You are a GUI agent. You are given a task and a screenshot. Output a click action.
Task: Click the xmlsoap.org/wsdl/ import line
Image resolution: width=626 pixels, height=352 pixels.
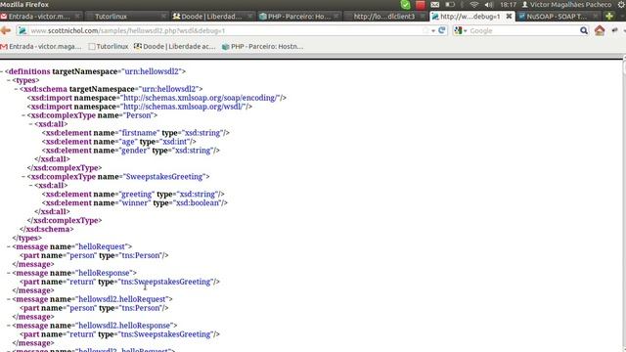pos(140,107)
